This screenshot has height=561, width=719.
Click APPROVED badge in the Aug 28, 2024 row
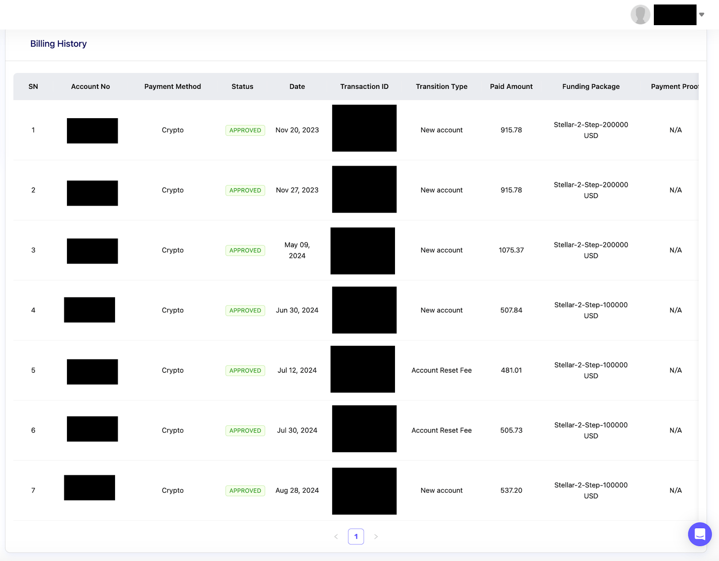[245, 490]
